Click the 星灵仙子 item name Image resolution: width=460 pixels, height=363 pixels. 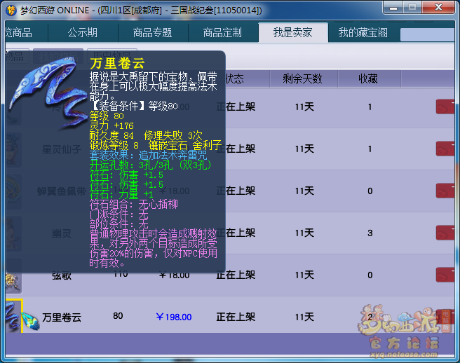click(x=62, y=149)
